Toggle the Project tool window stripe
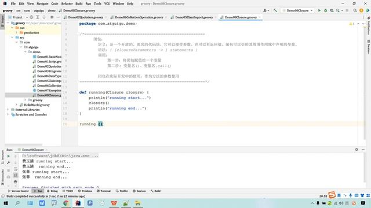The width and height of the screenshot is (371, 208). (x=2, y=21)
